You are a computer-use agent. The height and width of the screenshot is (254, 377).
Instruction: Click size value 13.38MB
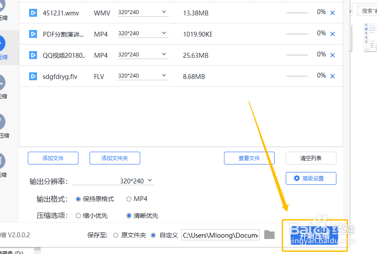click(x=196, y=13)
